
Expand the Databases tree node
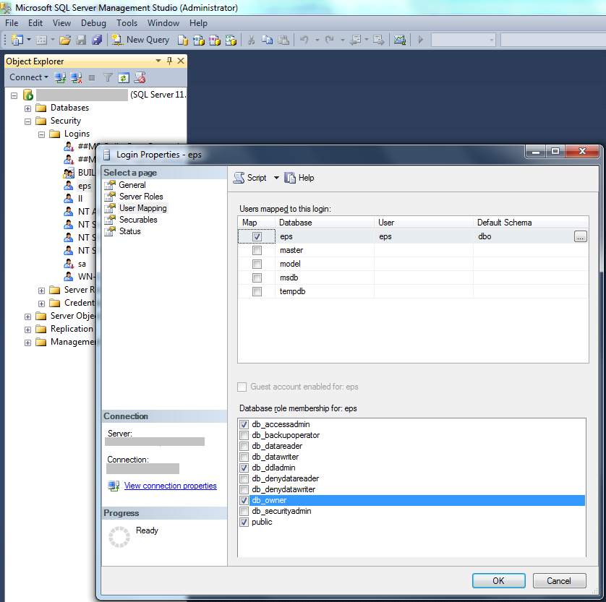pos(27,108)
